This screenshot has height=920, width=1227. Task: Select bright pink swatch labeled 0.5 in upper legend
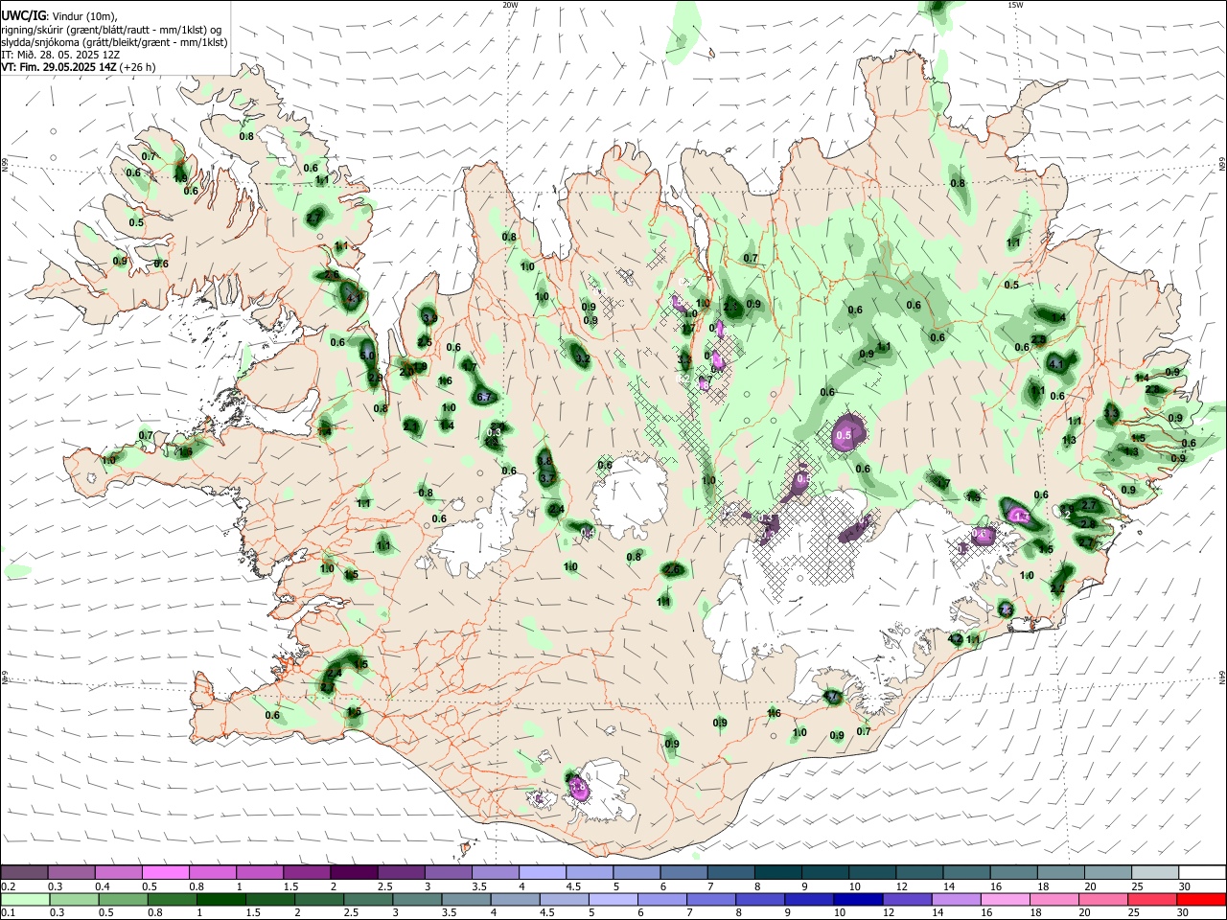pyautogui.click(x=165, y=872)
